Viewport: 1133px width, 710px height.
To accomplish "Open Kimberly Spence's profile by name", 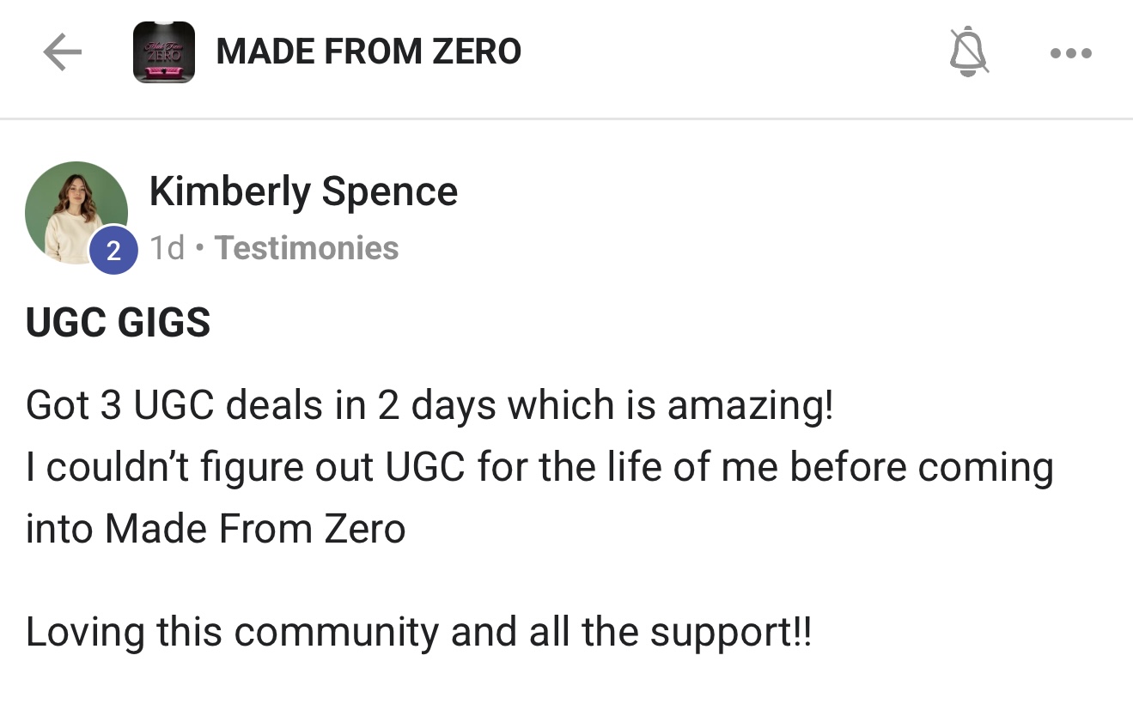I will [303, 191].
